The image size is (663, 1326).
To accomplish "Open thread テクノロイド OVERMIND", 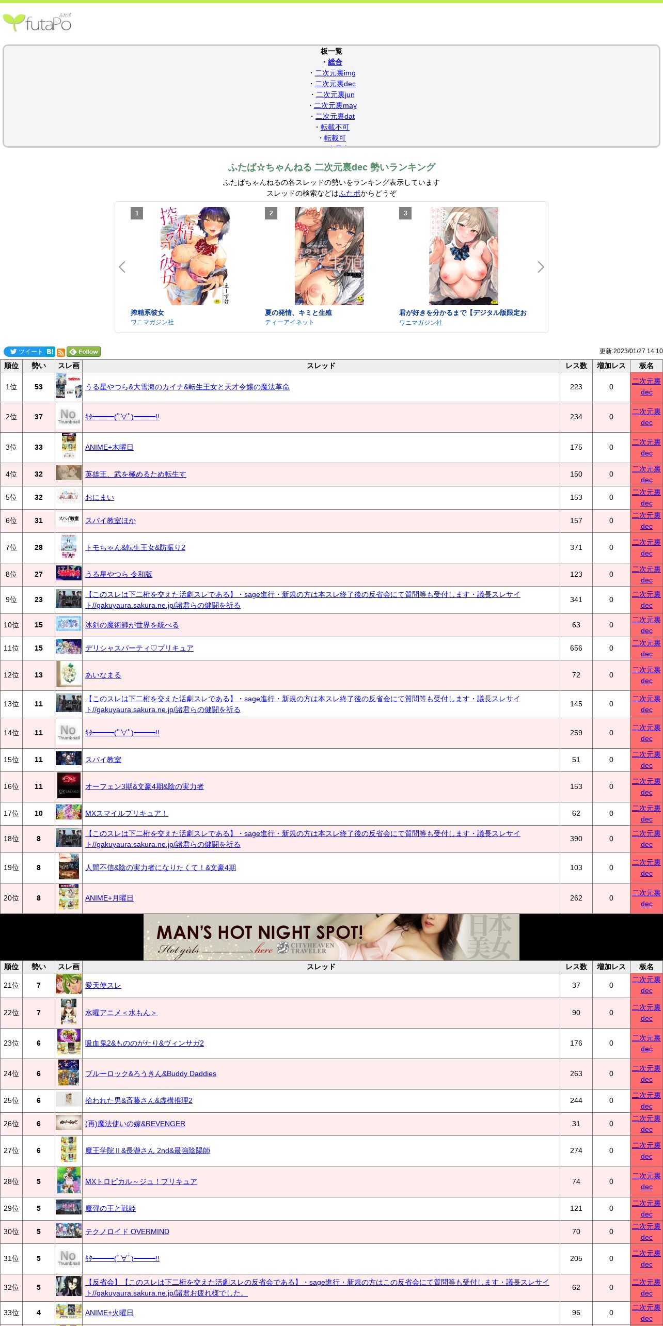I will click(x=127, y=1232).
